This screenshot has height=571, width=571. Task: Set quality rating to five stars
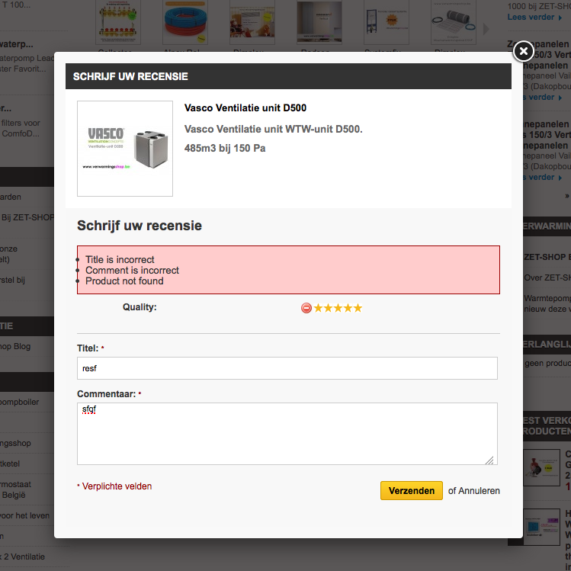click(358, 308)
